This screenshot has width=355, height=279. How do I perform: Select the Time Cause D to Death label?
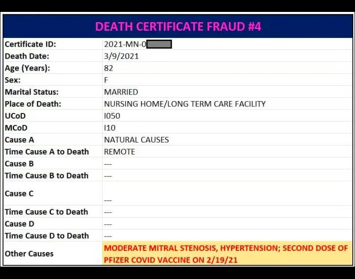(47, 236)
